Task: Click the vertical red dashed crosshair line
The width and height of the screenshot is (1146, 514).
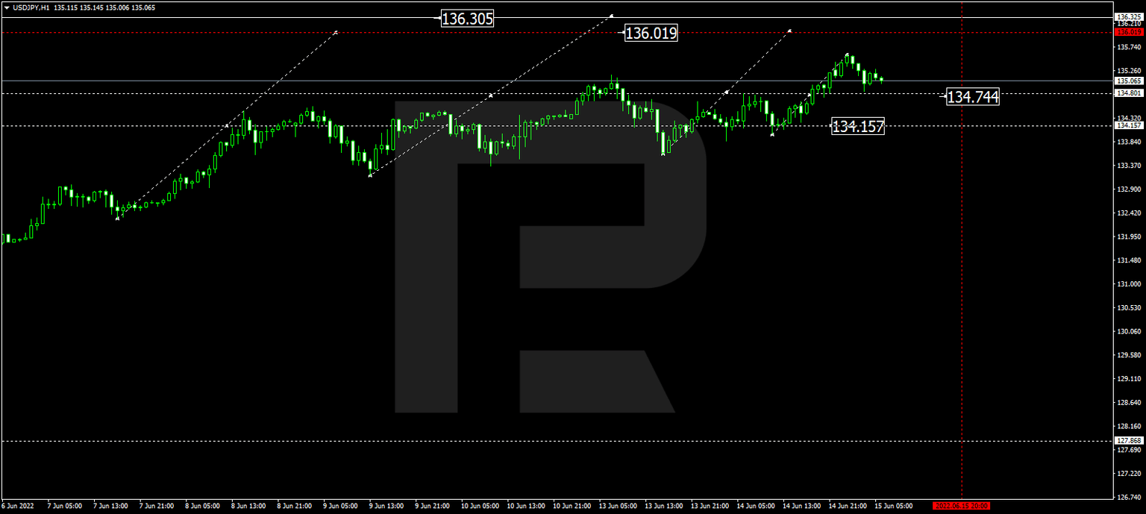Action: (x=962, y=298)
